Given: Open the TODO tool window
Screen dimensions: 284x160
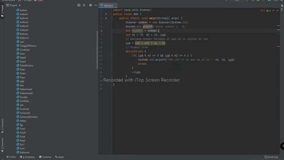Looking at the screenshot, I should (x=11, y=157).
